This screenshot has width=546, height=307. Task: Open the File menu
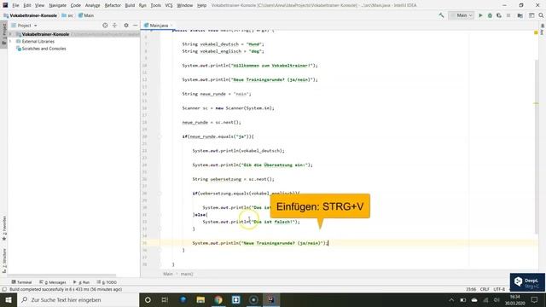[x=15, y=5]
